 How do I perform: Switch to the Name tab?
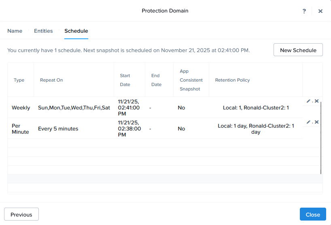pos(15,31)
